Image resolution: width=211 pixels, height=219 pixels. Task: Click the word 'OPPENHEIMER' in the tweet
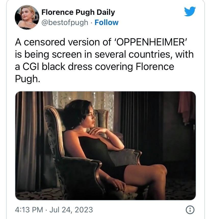point(150,42)
